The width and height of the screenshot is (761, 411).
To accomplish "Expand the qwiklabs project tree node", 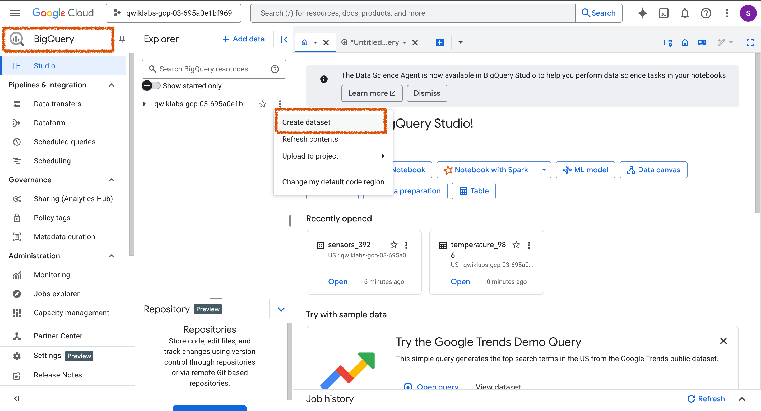I will (x=144, y=104).
